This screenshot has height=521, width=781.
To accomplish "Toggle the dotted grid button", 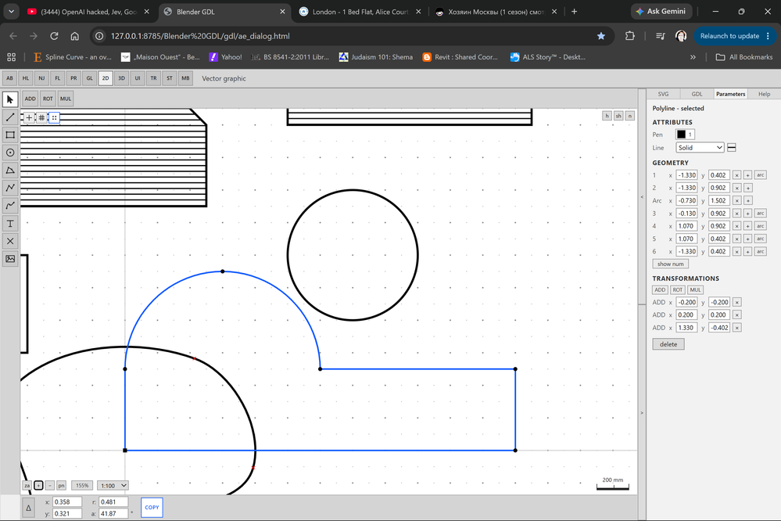I will [x=54, y=117].
